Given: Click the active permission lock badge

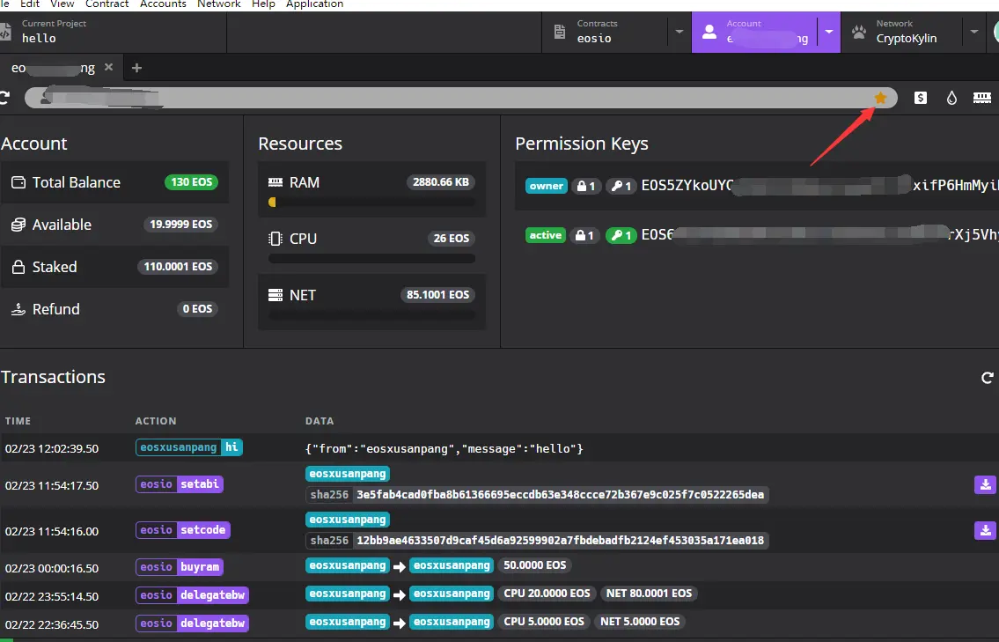Looking at the screenshot, I should 584,235.
